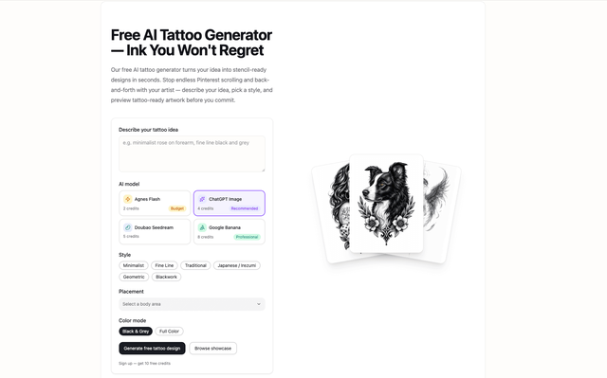Click the border collie tattoo preview card
The image size is (607, 378).
386,204
